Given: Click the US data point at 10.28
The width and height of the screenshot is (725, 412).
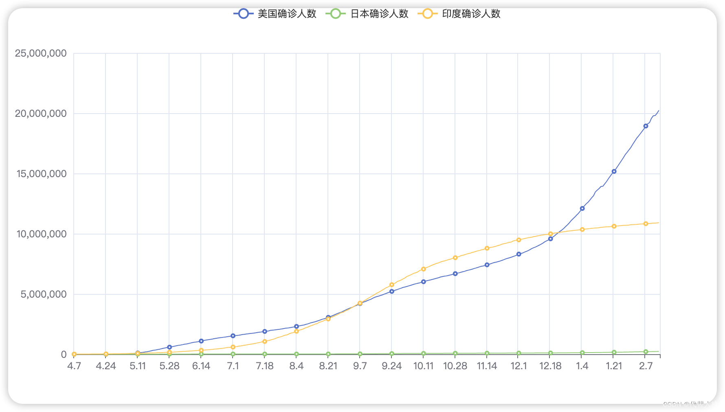Looking at the screenshot, I should pyautogui.click(x=455, y=274).
